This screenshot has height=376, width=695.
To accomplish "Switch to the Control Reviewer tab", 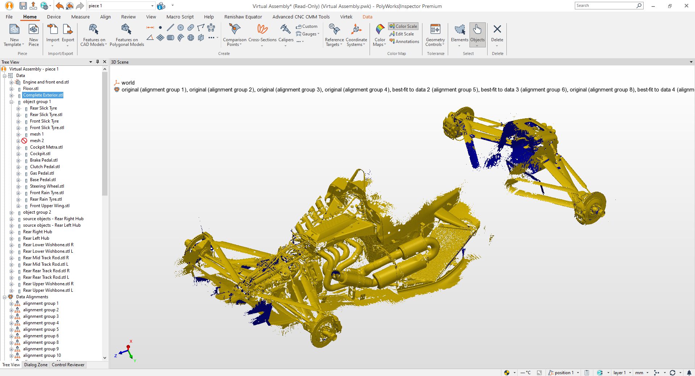I will 68,365.
